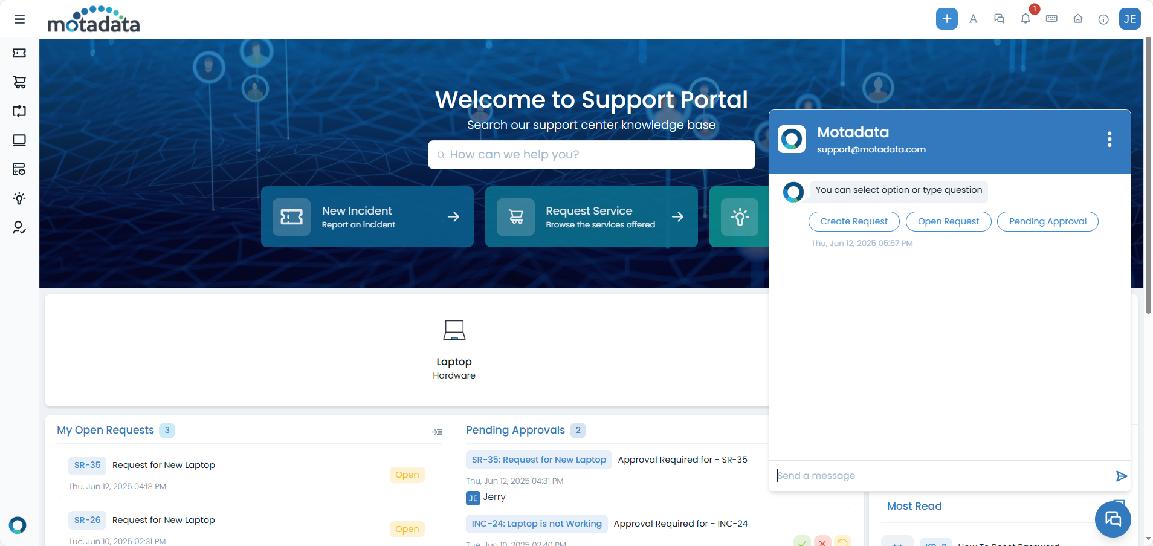Select the Create Request chat option
The width and height of the screenshot is (1153, 546).
[853, 222]
